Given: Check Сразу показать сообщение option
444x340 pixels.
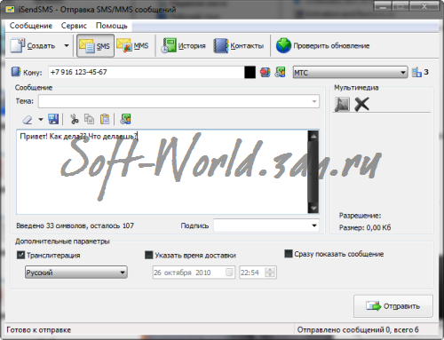Looking at the screenshot, I should tap(289, 254).
